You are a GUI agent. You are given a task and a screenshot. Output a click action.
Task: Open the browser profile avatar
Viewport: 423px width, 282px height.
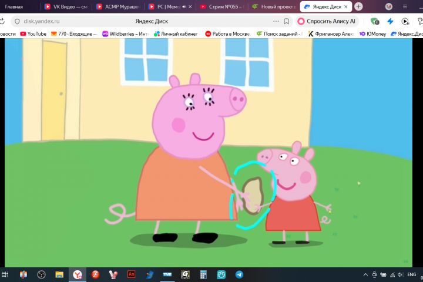coord(389,6)
